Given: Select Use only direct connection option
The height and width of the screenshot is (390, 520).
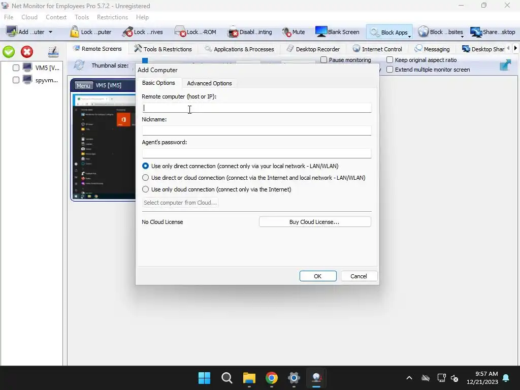Looking at the screenshot, I should pos(145,166).
